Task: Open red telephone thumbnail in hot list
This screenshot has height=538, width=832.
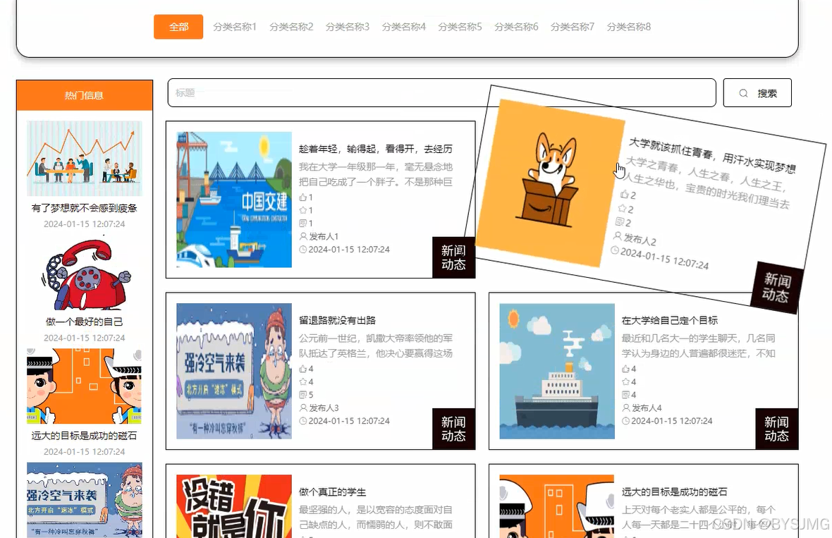Action: coord(85,274)
